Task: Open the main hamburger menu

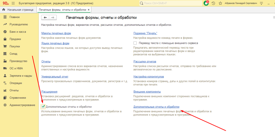Action: coord(13,3)
